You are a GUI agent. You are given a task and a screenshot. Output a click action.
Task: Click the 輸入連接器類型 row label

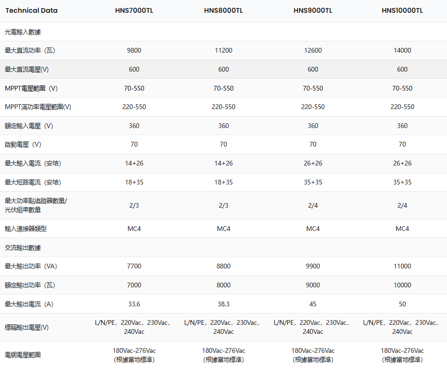click(26, 229)
